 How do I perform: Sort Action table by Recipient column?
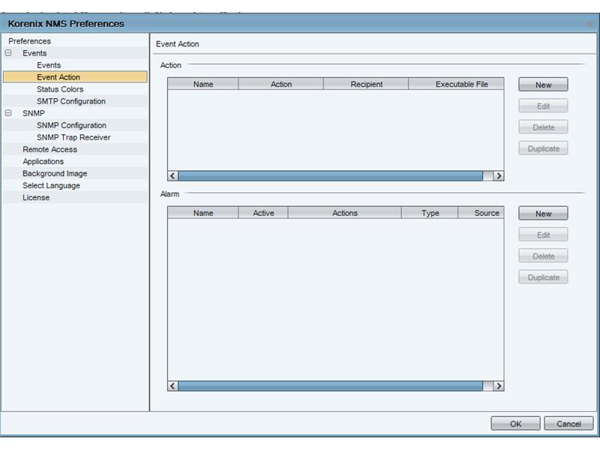click(x=366, y=84)
